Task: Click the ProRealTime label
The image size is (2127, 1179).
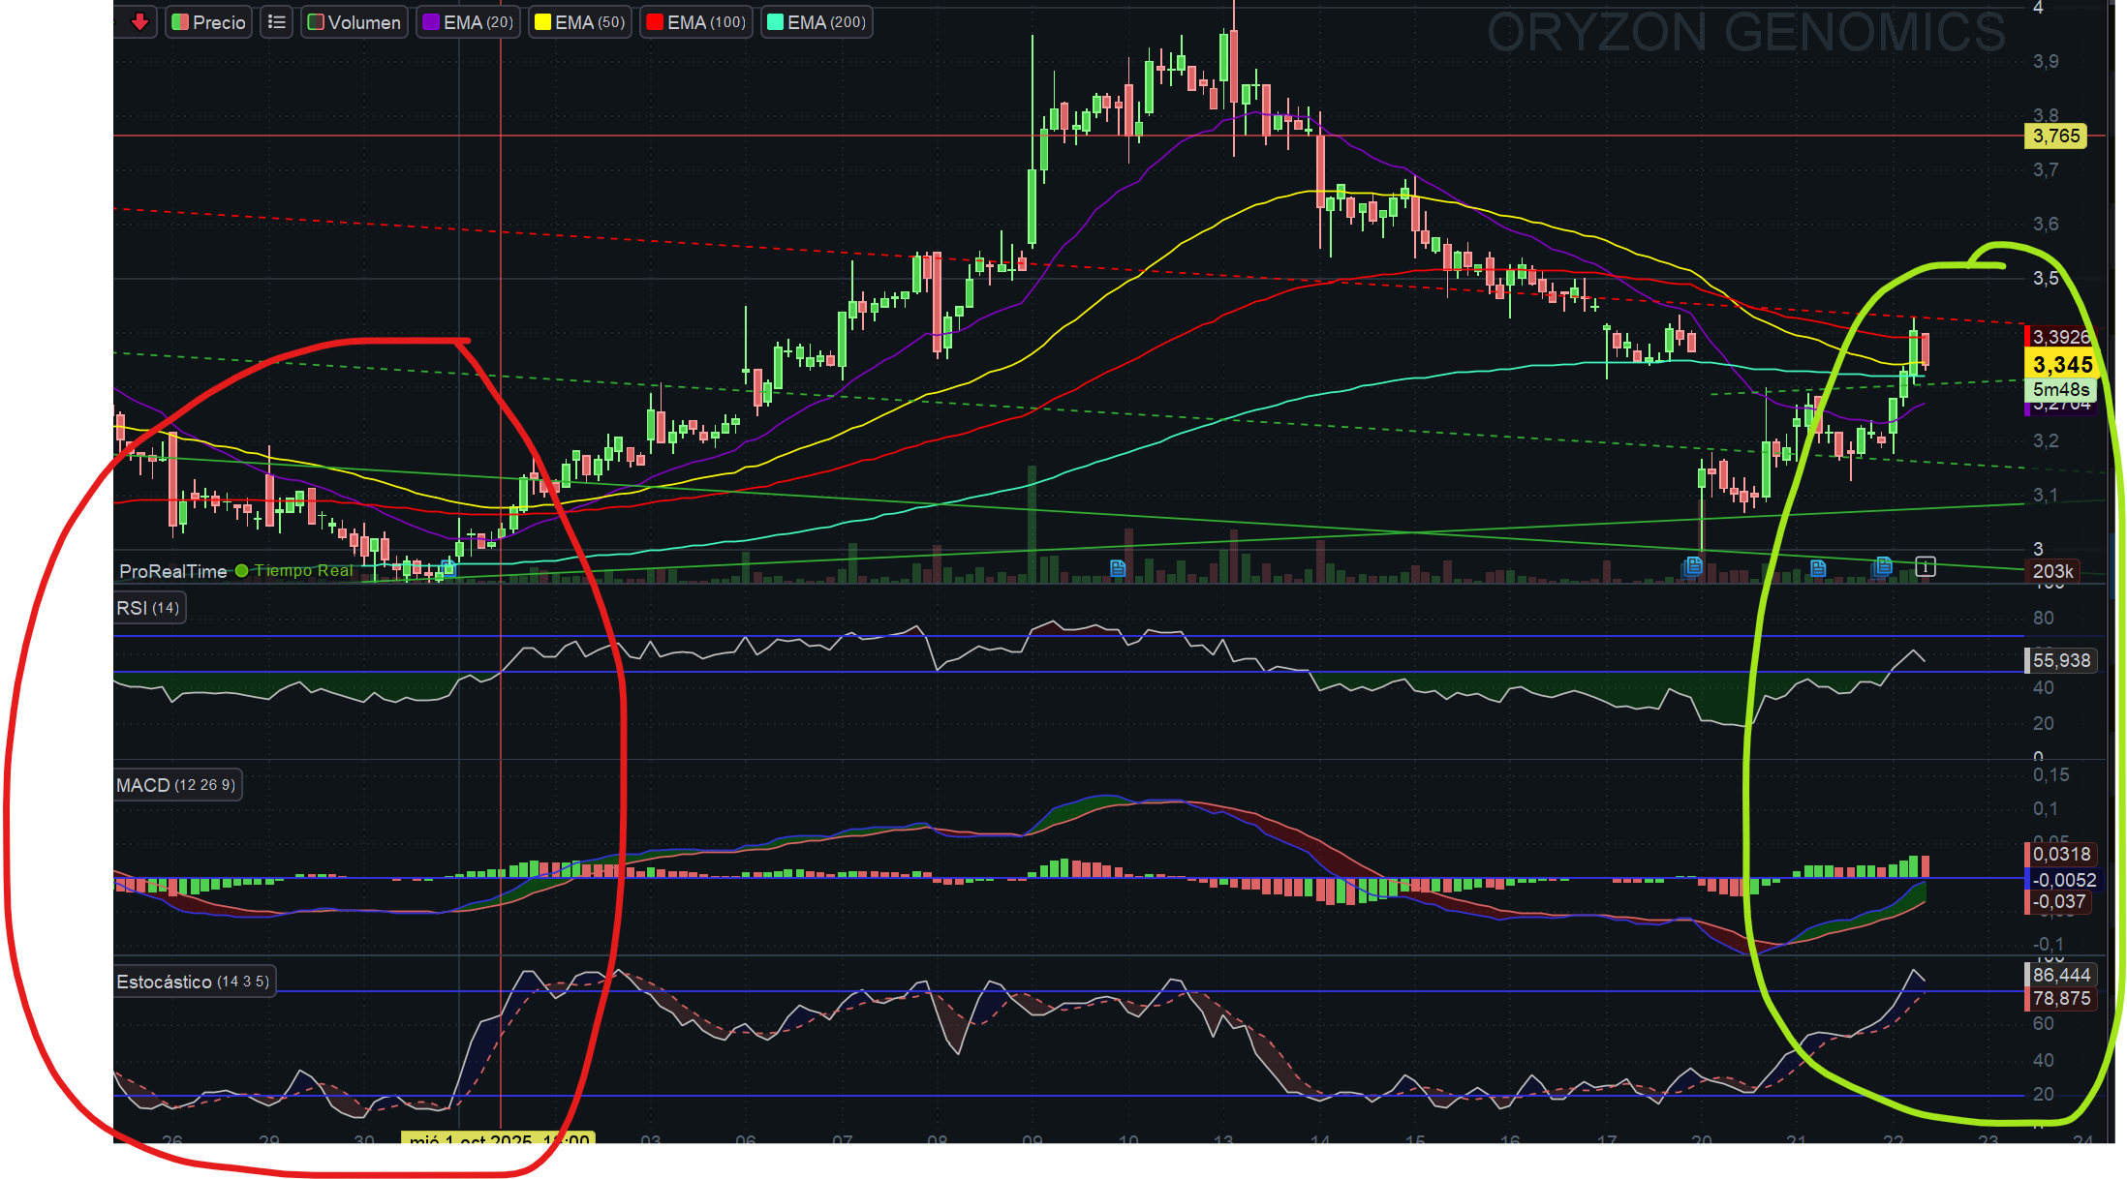Action: coord(172,571)
